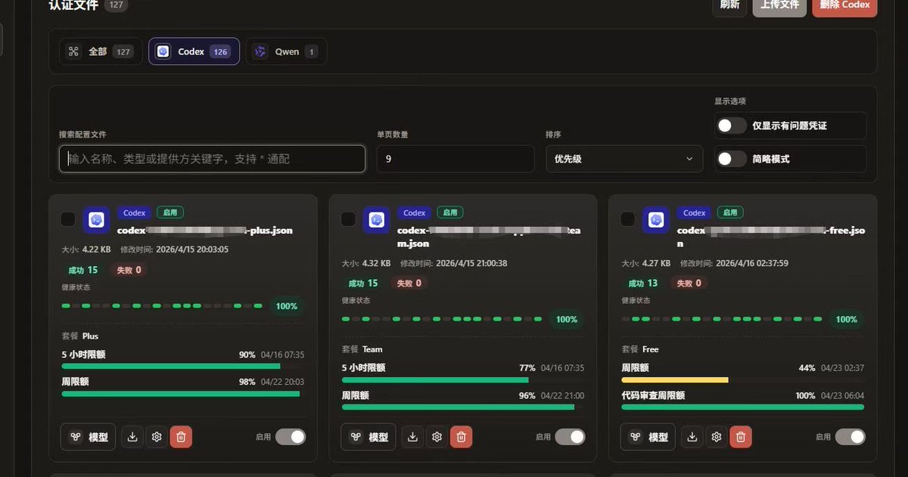Screen dimensions: 908x477
Task: Click Codex icon on team.json card
Action: coord(376,220)
